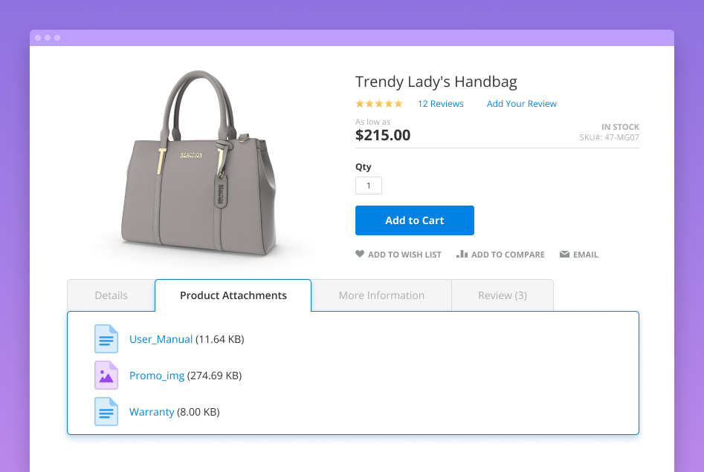Open the Warranty document icon
Image resolution: width=704 pixels, height=472 pixels.
pos(106,411)
